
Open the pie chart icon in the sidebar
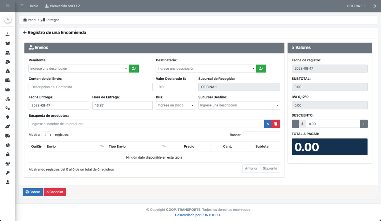click(x=8, y=145)
